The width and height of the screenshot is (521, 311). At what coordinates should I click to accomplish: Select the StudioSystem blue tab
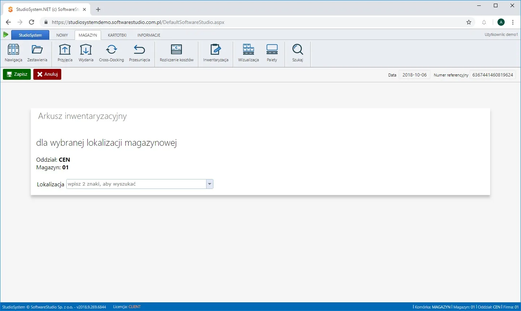point(30,35)
